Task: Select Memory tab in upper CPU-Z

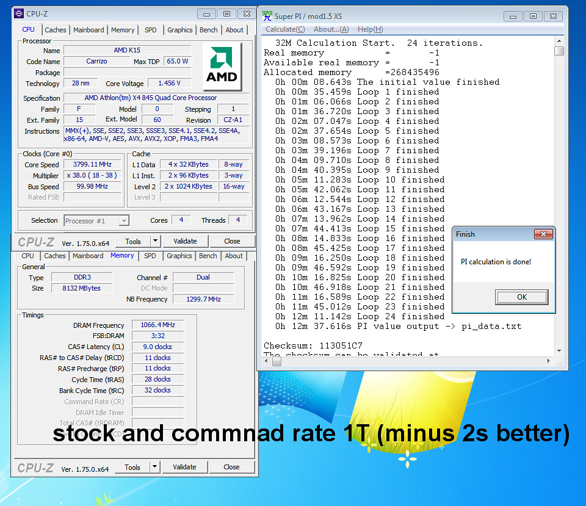Action: [x=123, y=30]
